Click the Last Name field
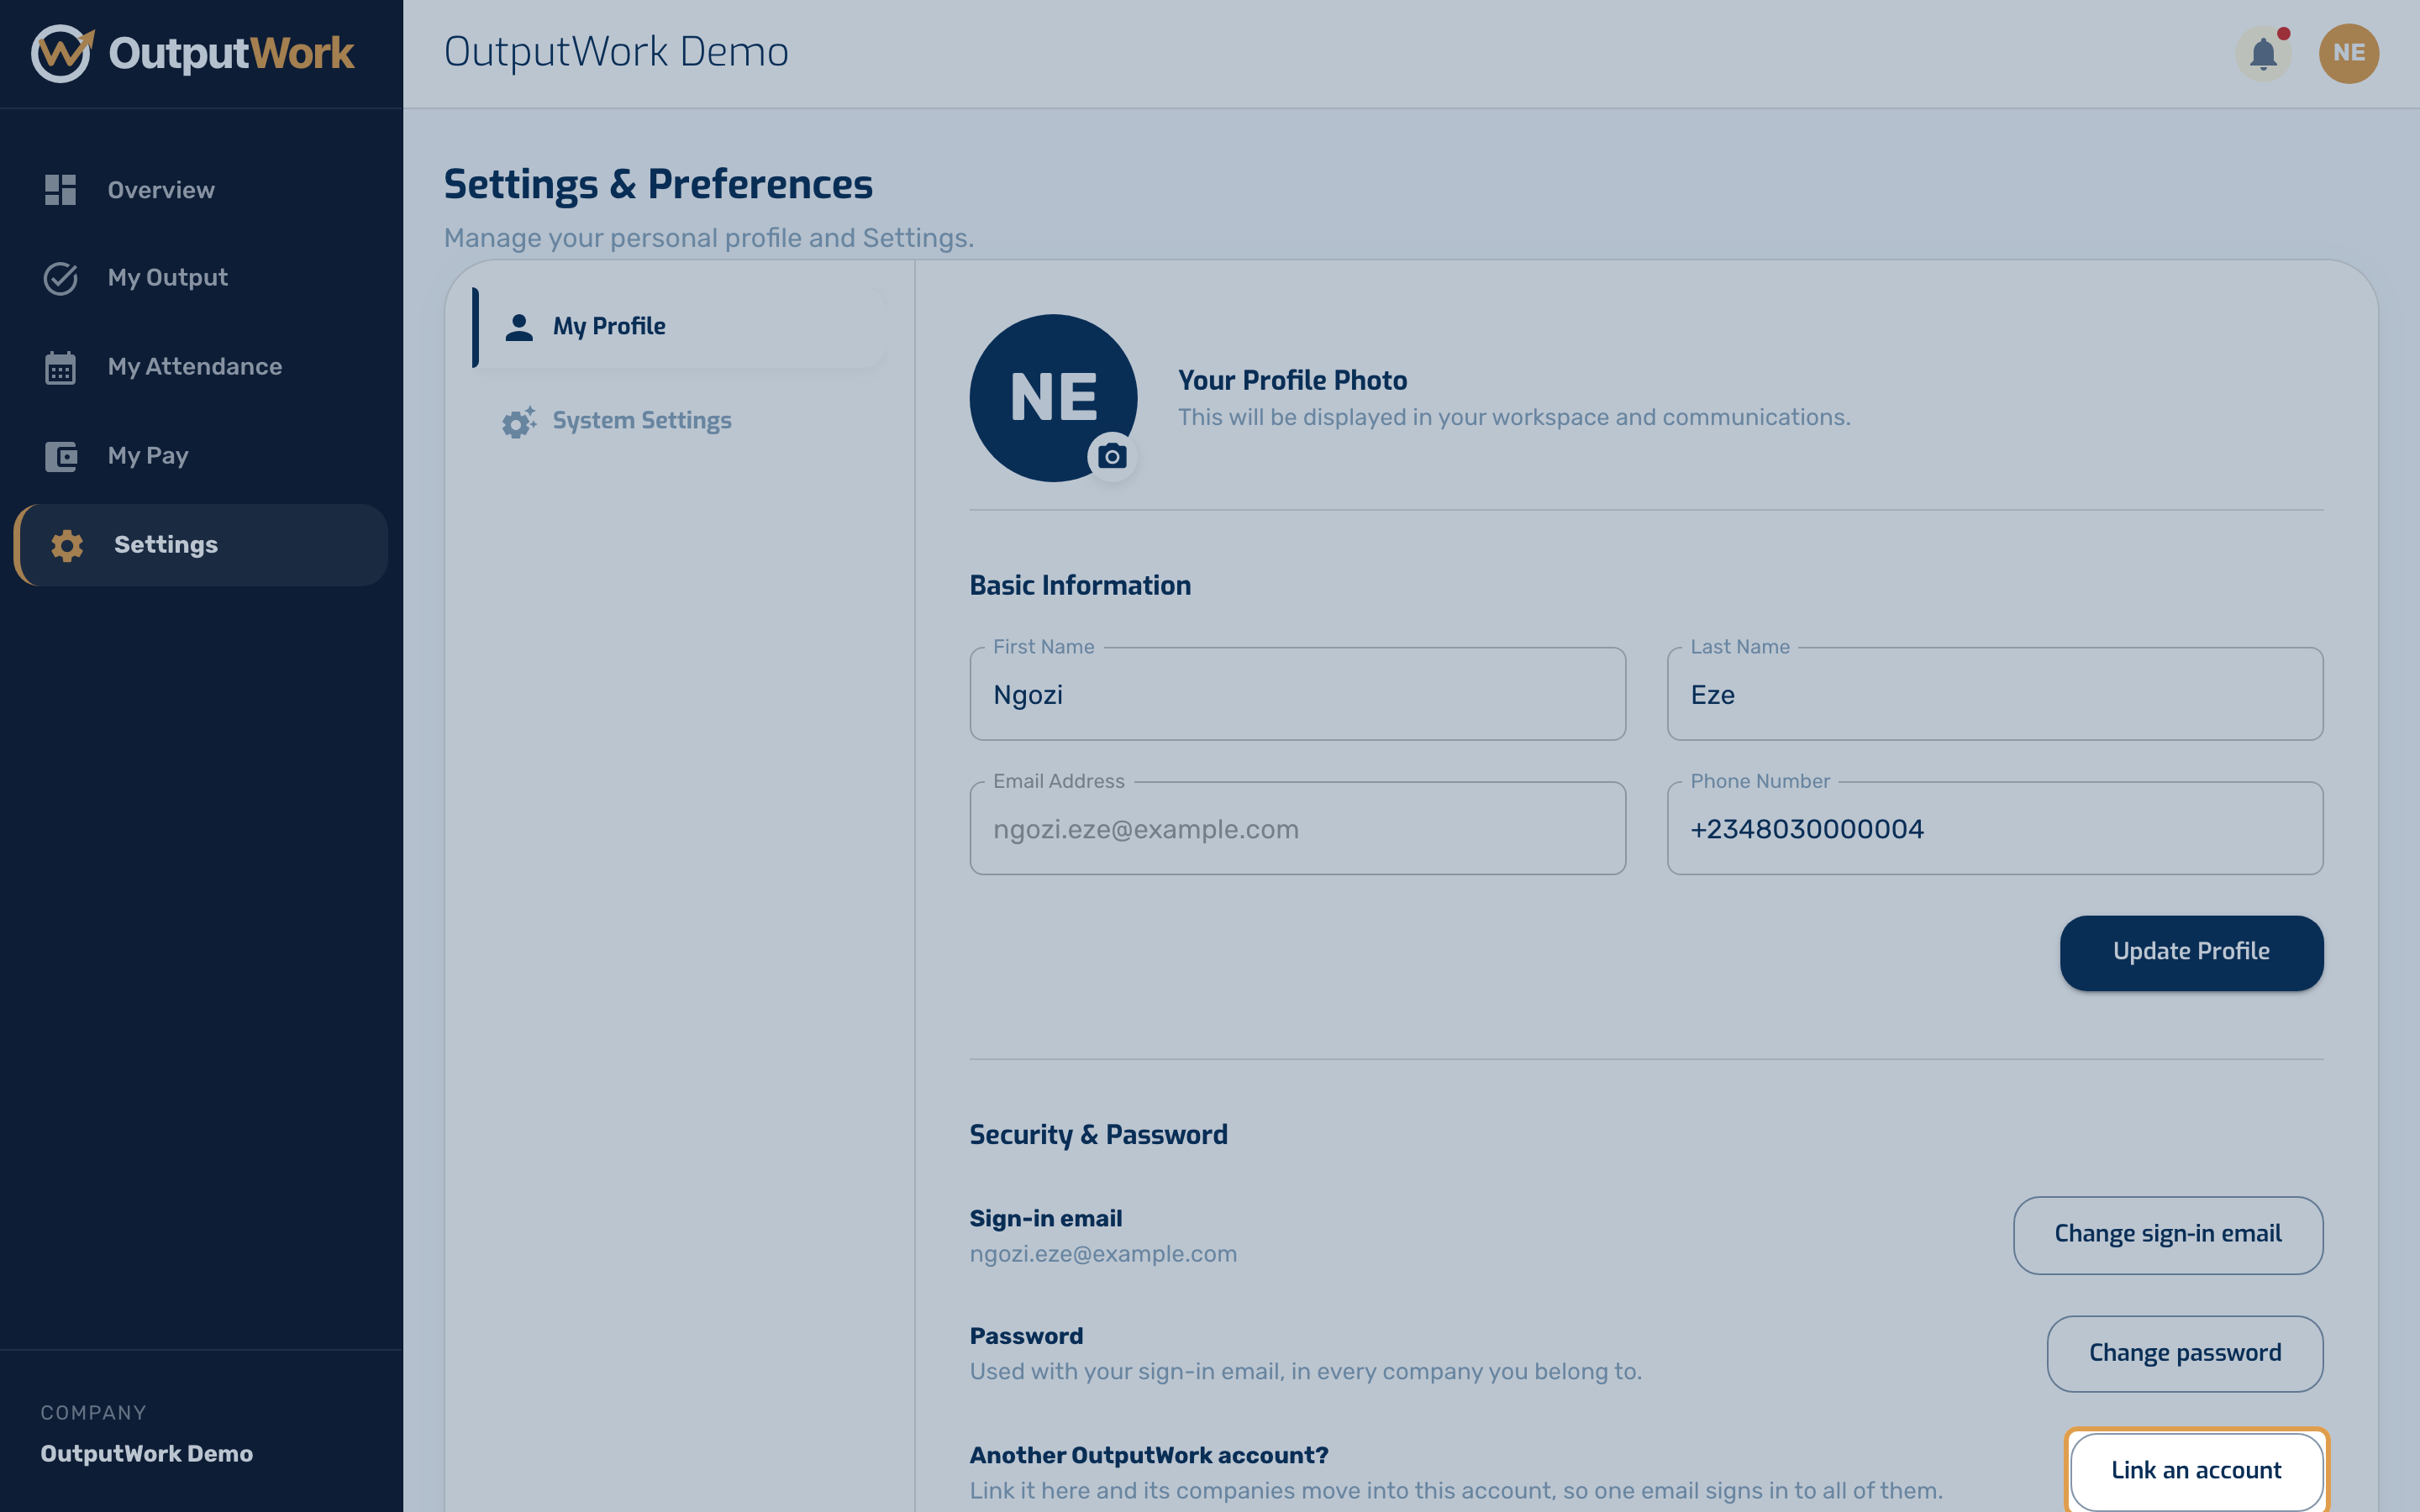2420x1512 pixels. pos(1995,694)
